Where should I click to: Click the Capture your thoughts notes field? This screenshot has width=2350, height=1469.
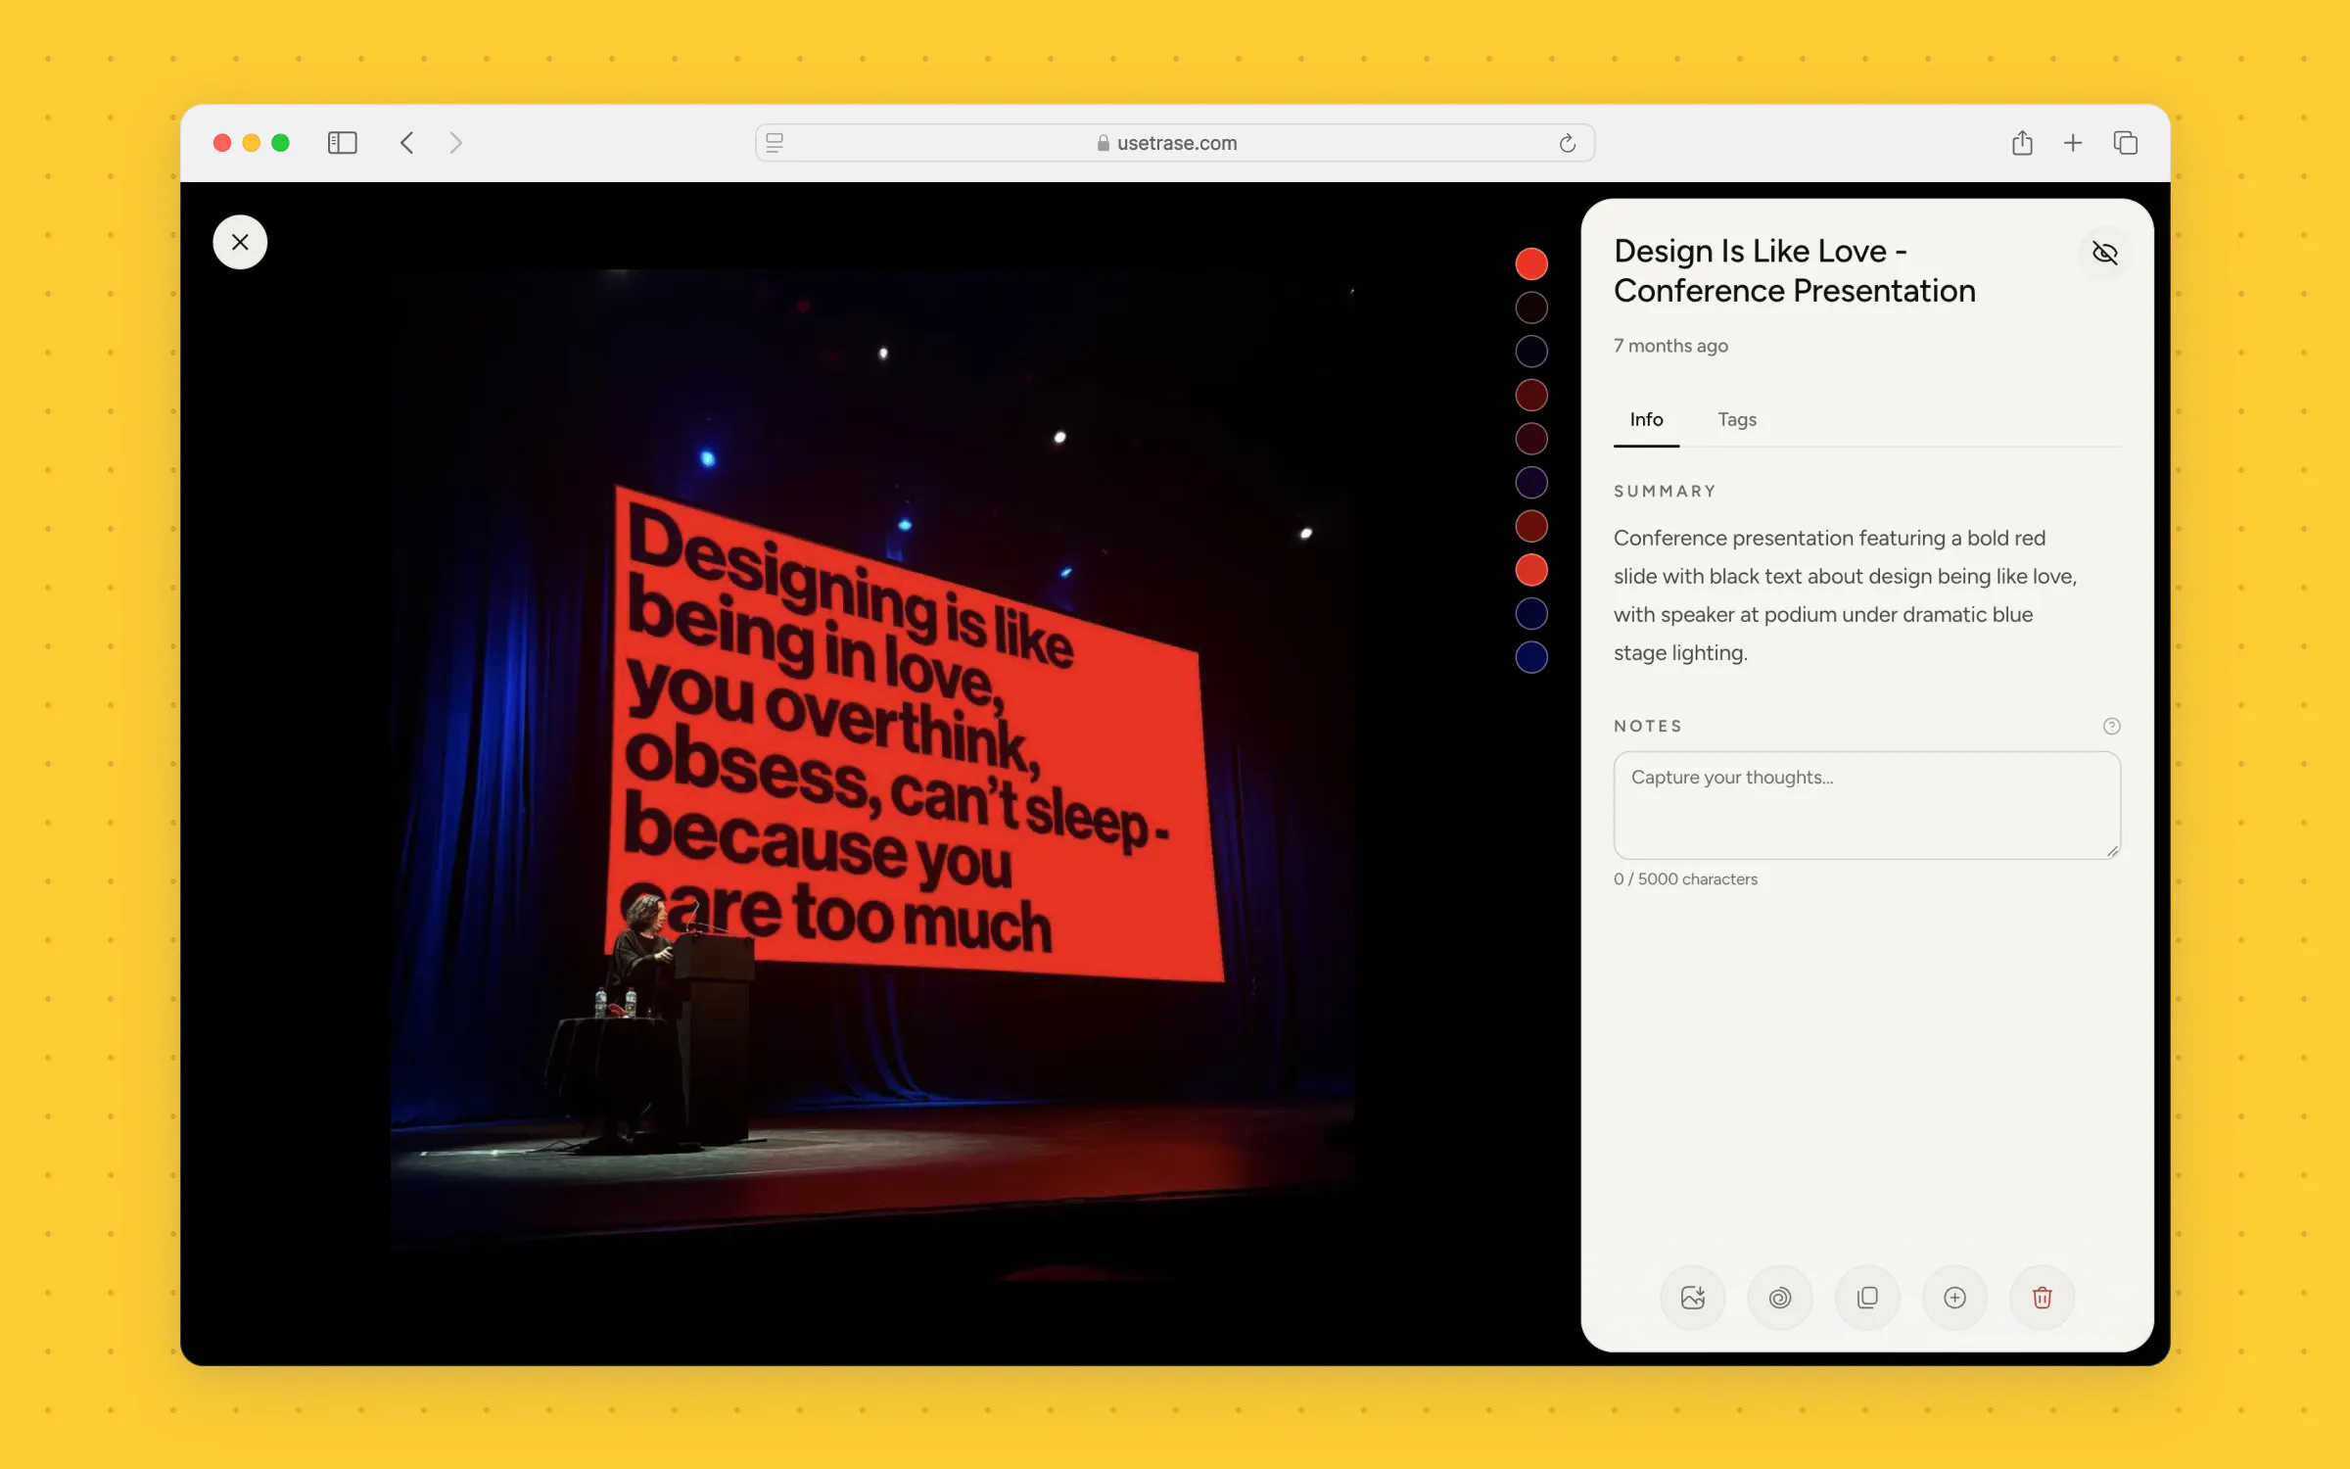click(1866, 805)
